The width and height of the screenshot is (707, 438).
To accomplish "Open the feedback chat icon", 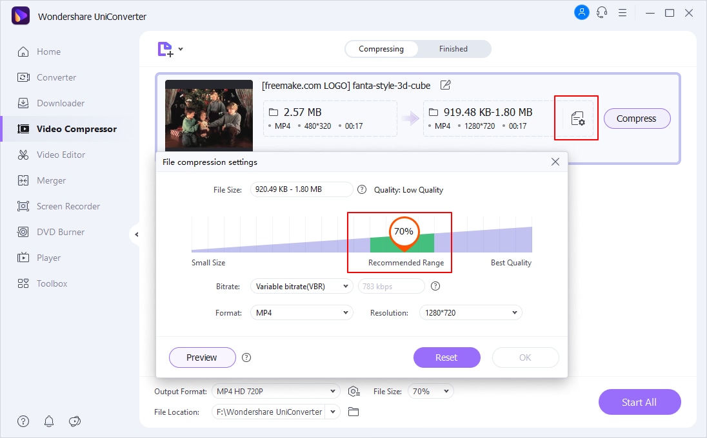I will [75, 421].
